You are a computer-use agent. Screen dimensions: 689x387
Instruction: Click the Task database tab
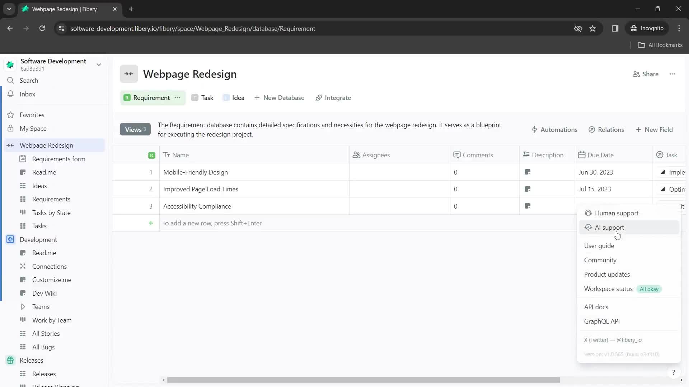tap(207, 97)
